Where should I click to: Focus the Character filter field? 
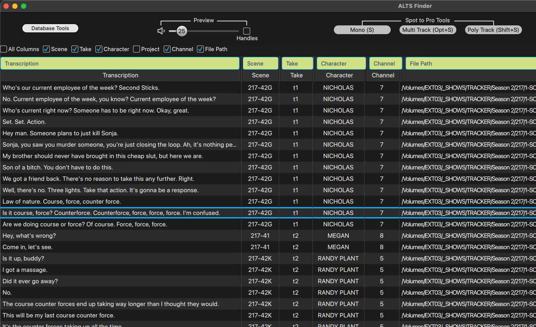click(341, 63)
